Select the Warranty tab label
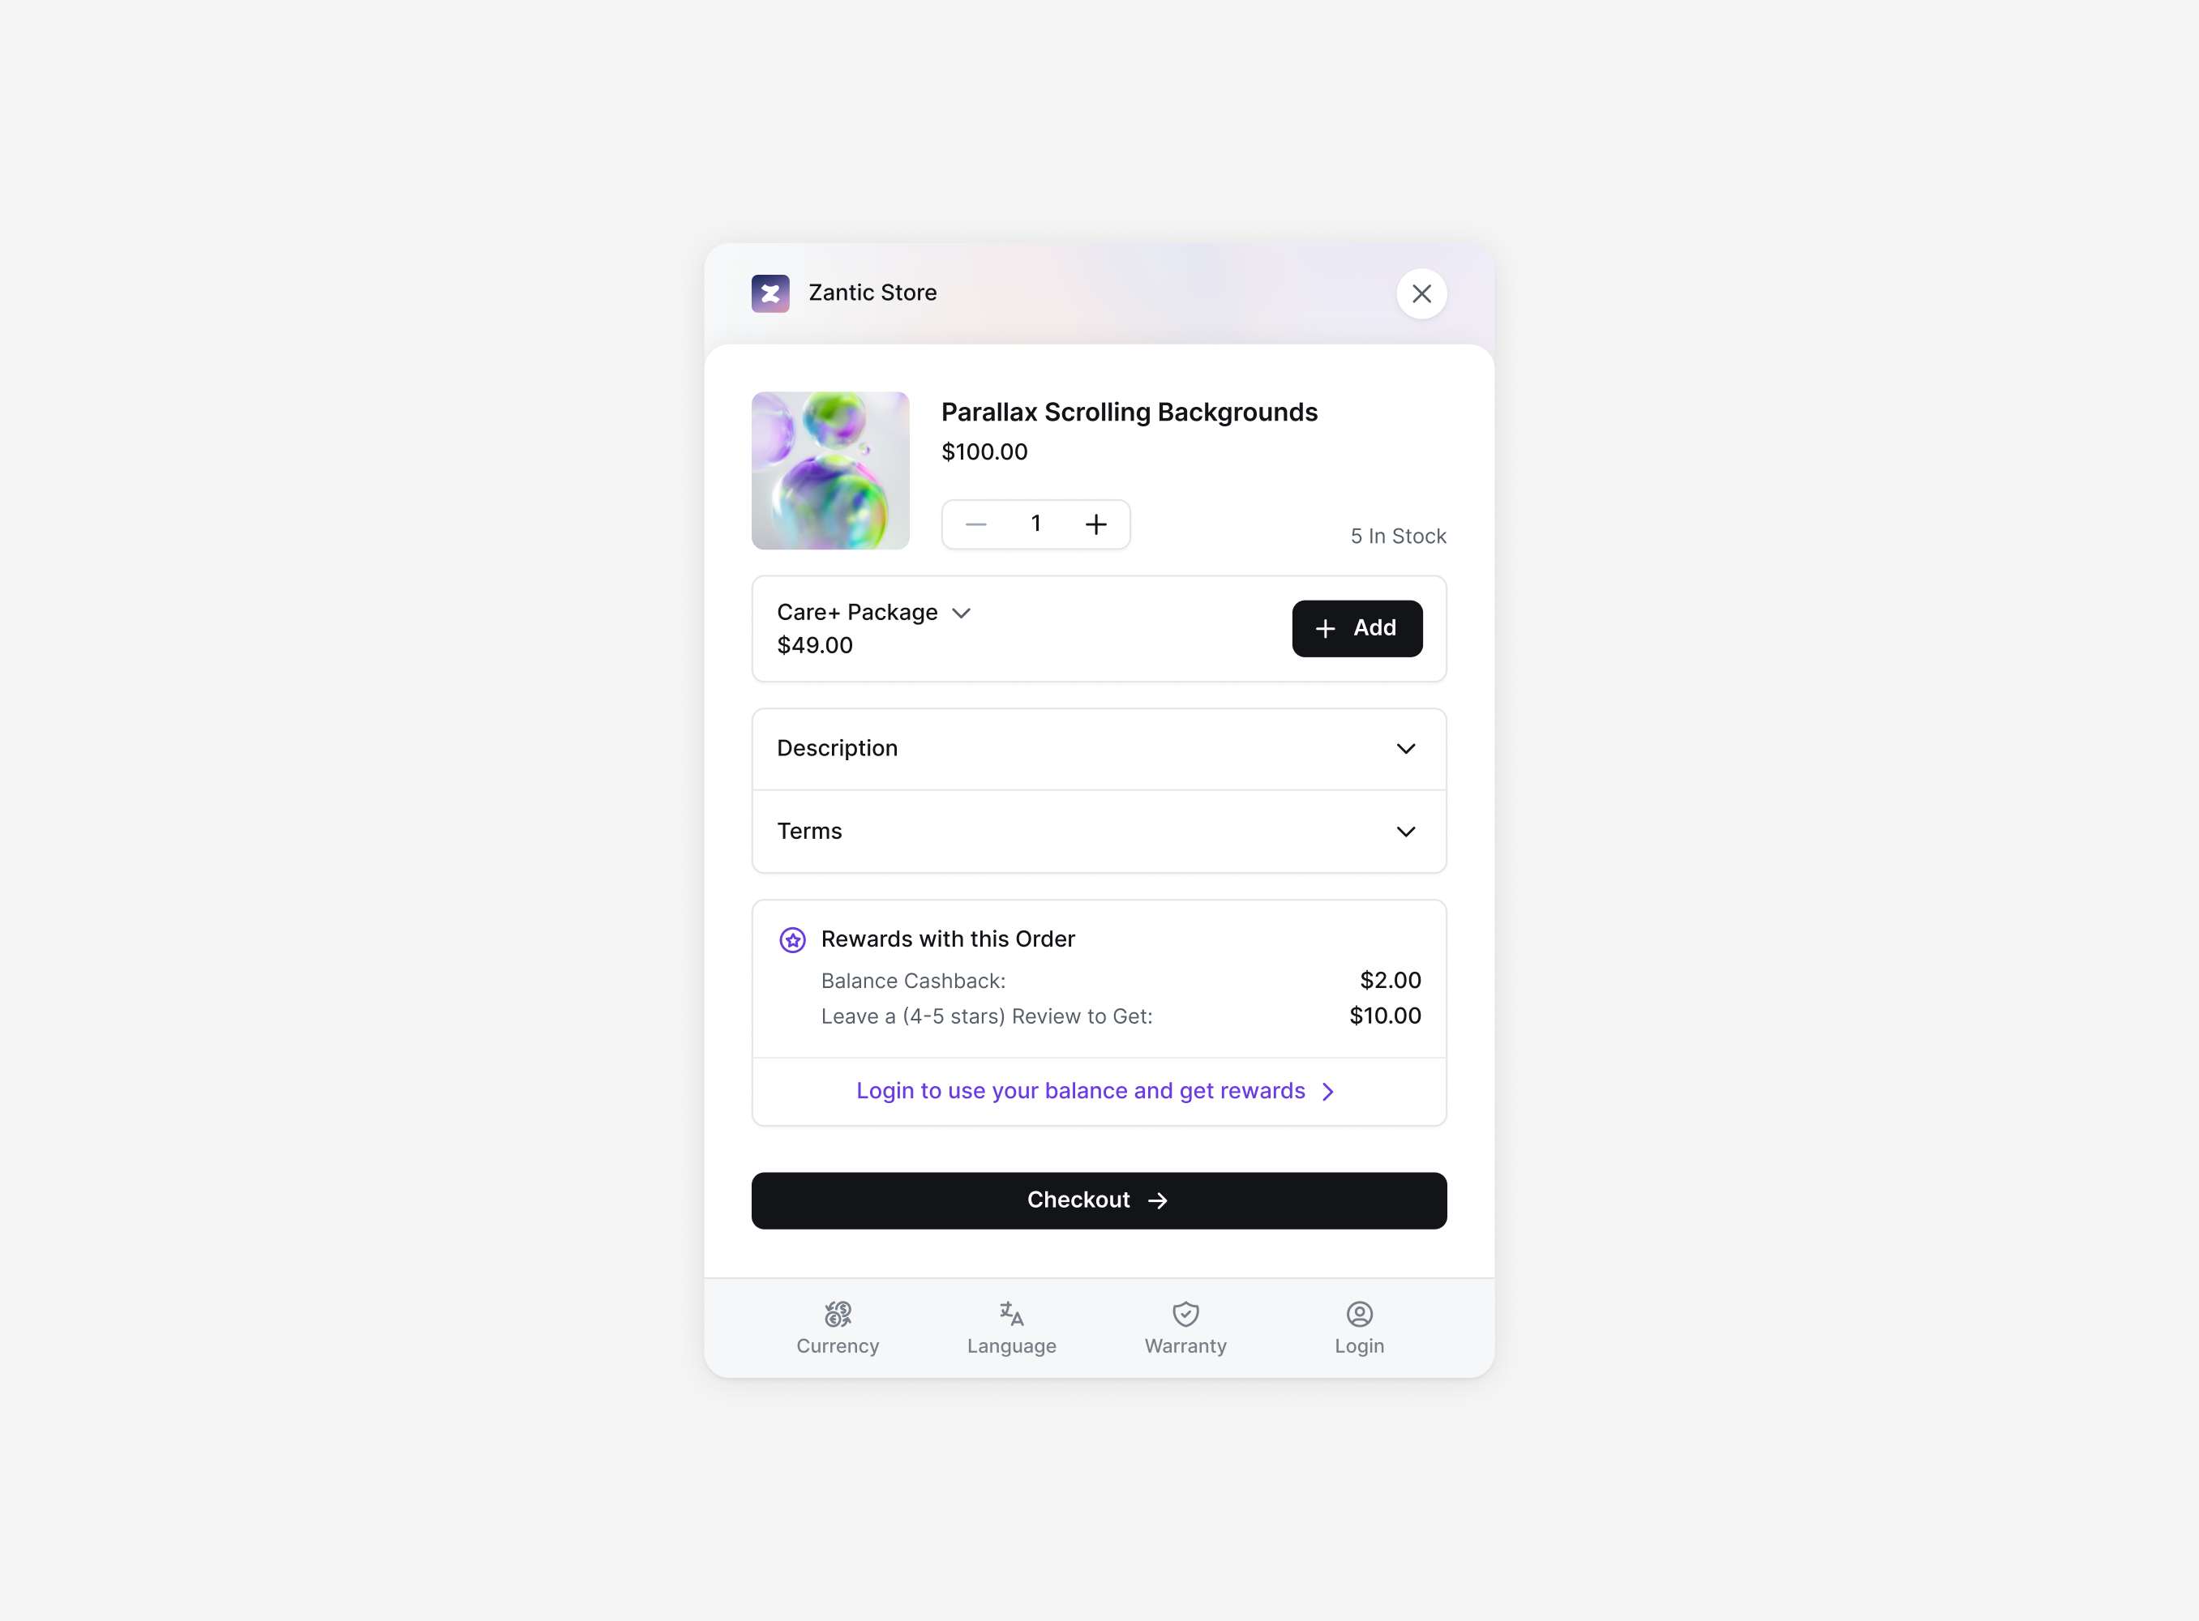Viewport: 2199px width, 1621px height. coord(1185,1345)
